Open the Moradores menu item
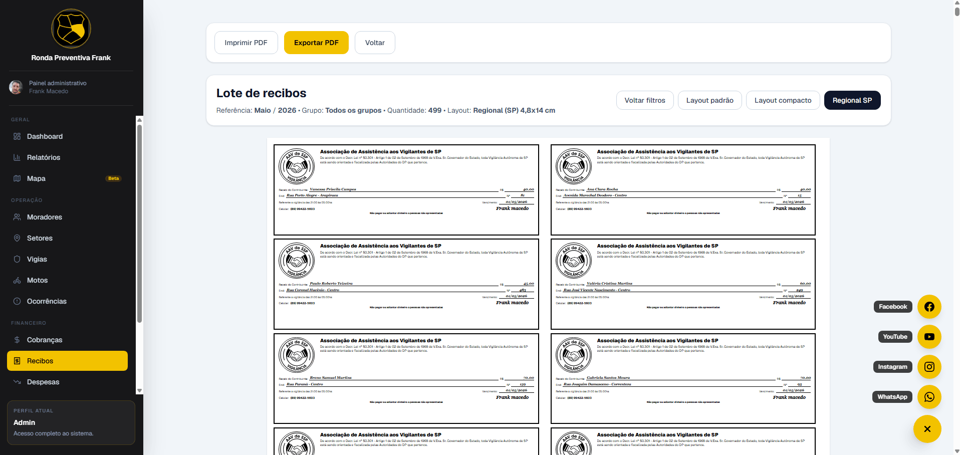This screenshot has height=455, width=960. [x=67, y=217]
